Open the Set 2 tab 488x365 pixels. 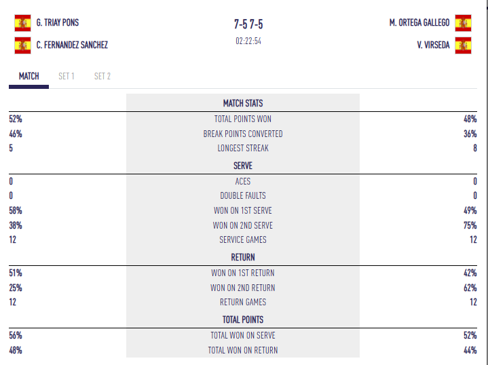pyautogui.click(x=102, y=76)
